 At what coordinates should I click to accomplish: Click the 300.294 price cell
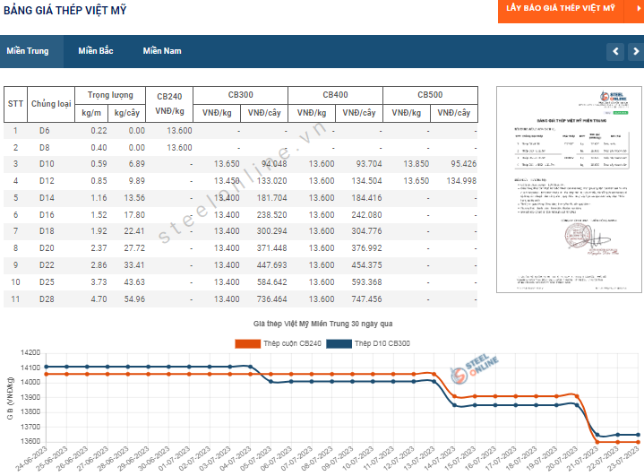(x=272, y=231)
